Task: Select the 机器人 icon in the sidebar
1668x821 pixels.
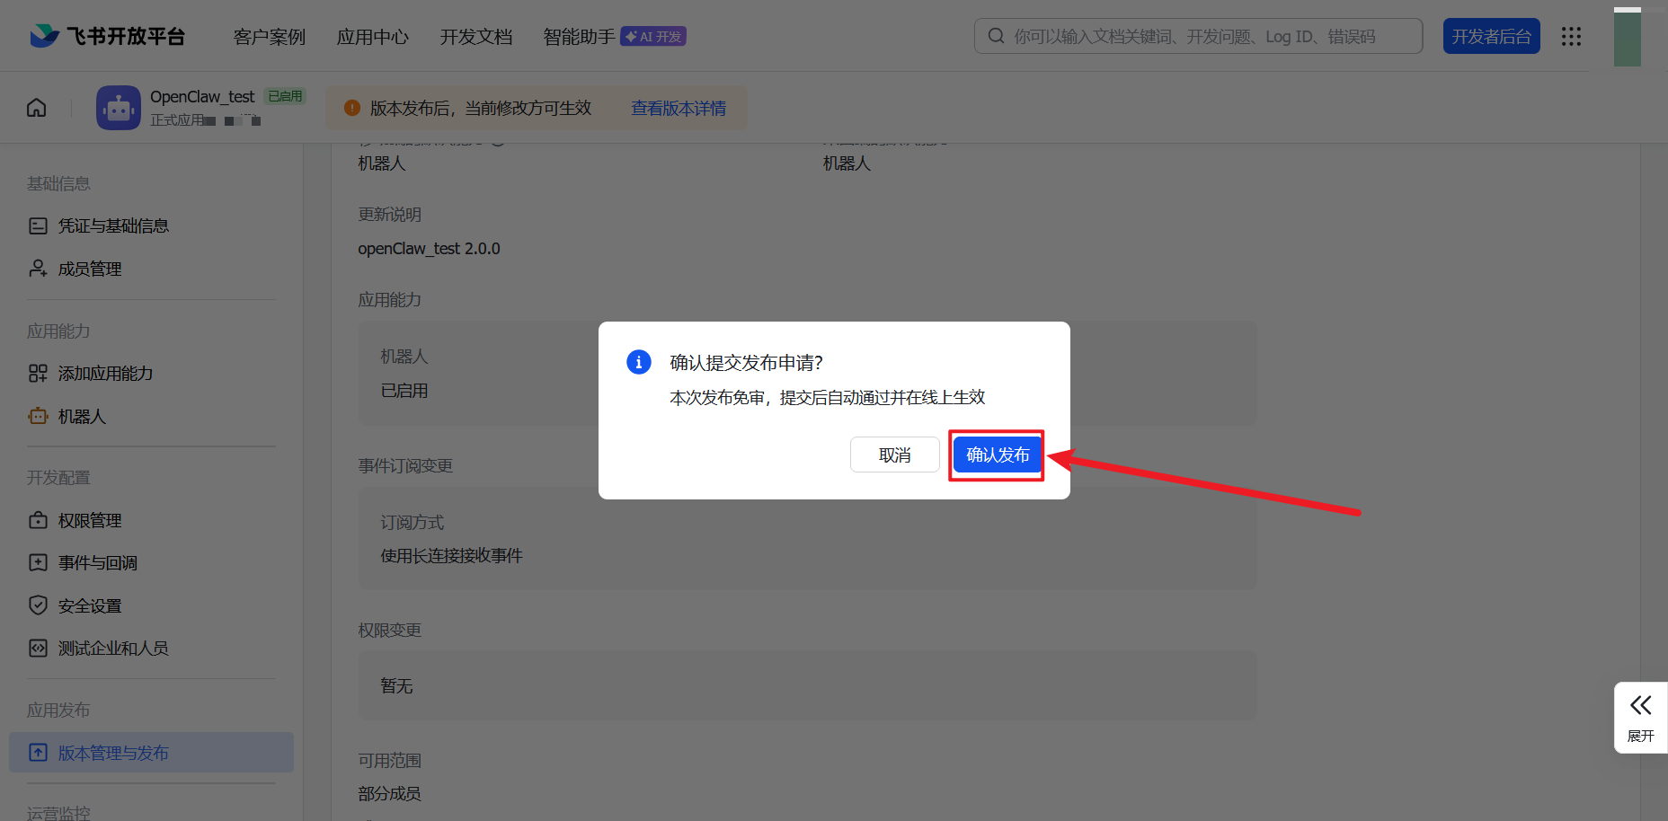Action: [38, 416]
